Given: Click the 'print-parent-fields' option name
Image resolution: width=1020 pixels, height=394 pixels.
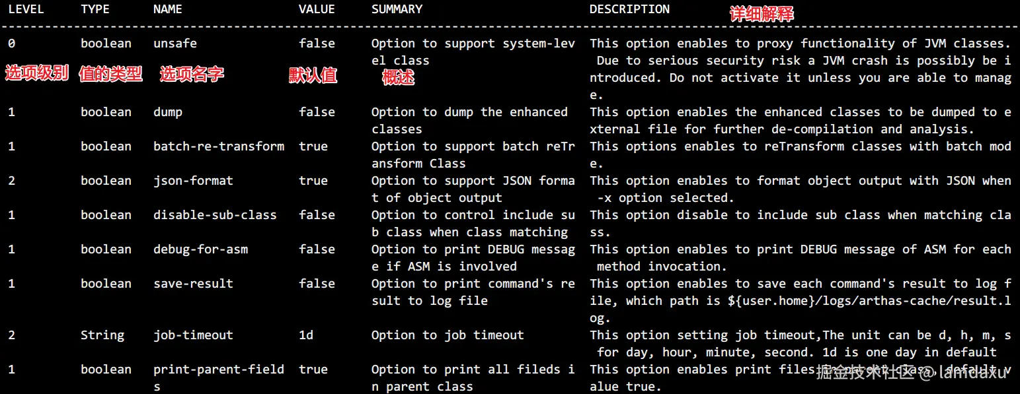Looking at the screenshot, I should tap(219, 378).
